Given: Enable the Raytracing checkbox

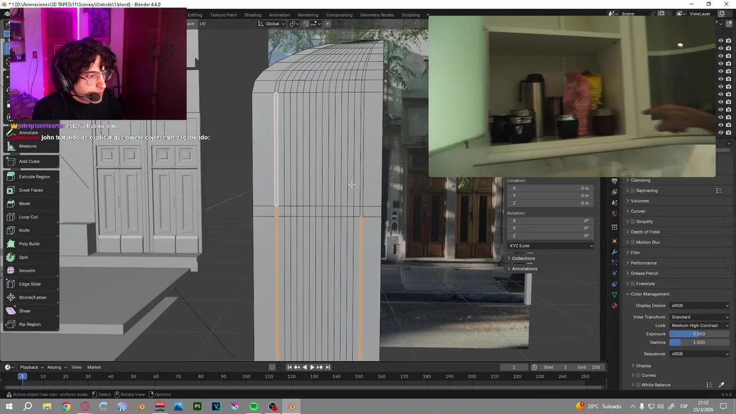Looking at the screenshot, I should coord(633,190).
